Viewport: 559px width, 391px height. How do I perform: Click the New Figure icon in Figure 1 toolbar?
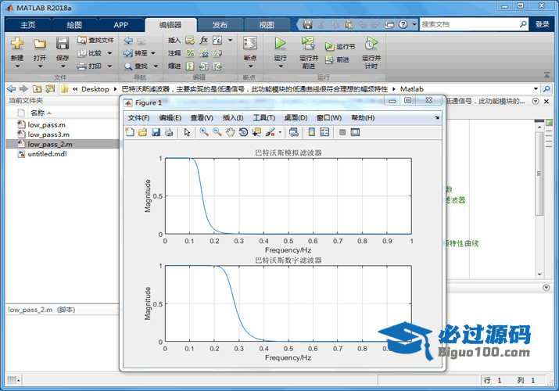pyautogui.click(x=130, y=132)
